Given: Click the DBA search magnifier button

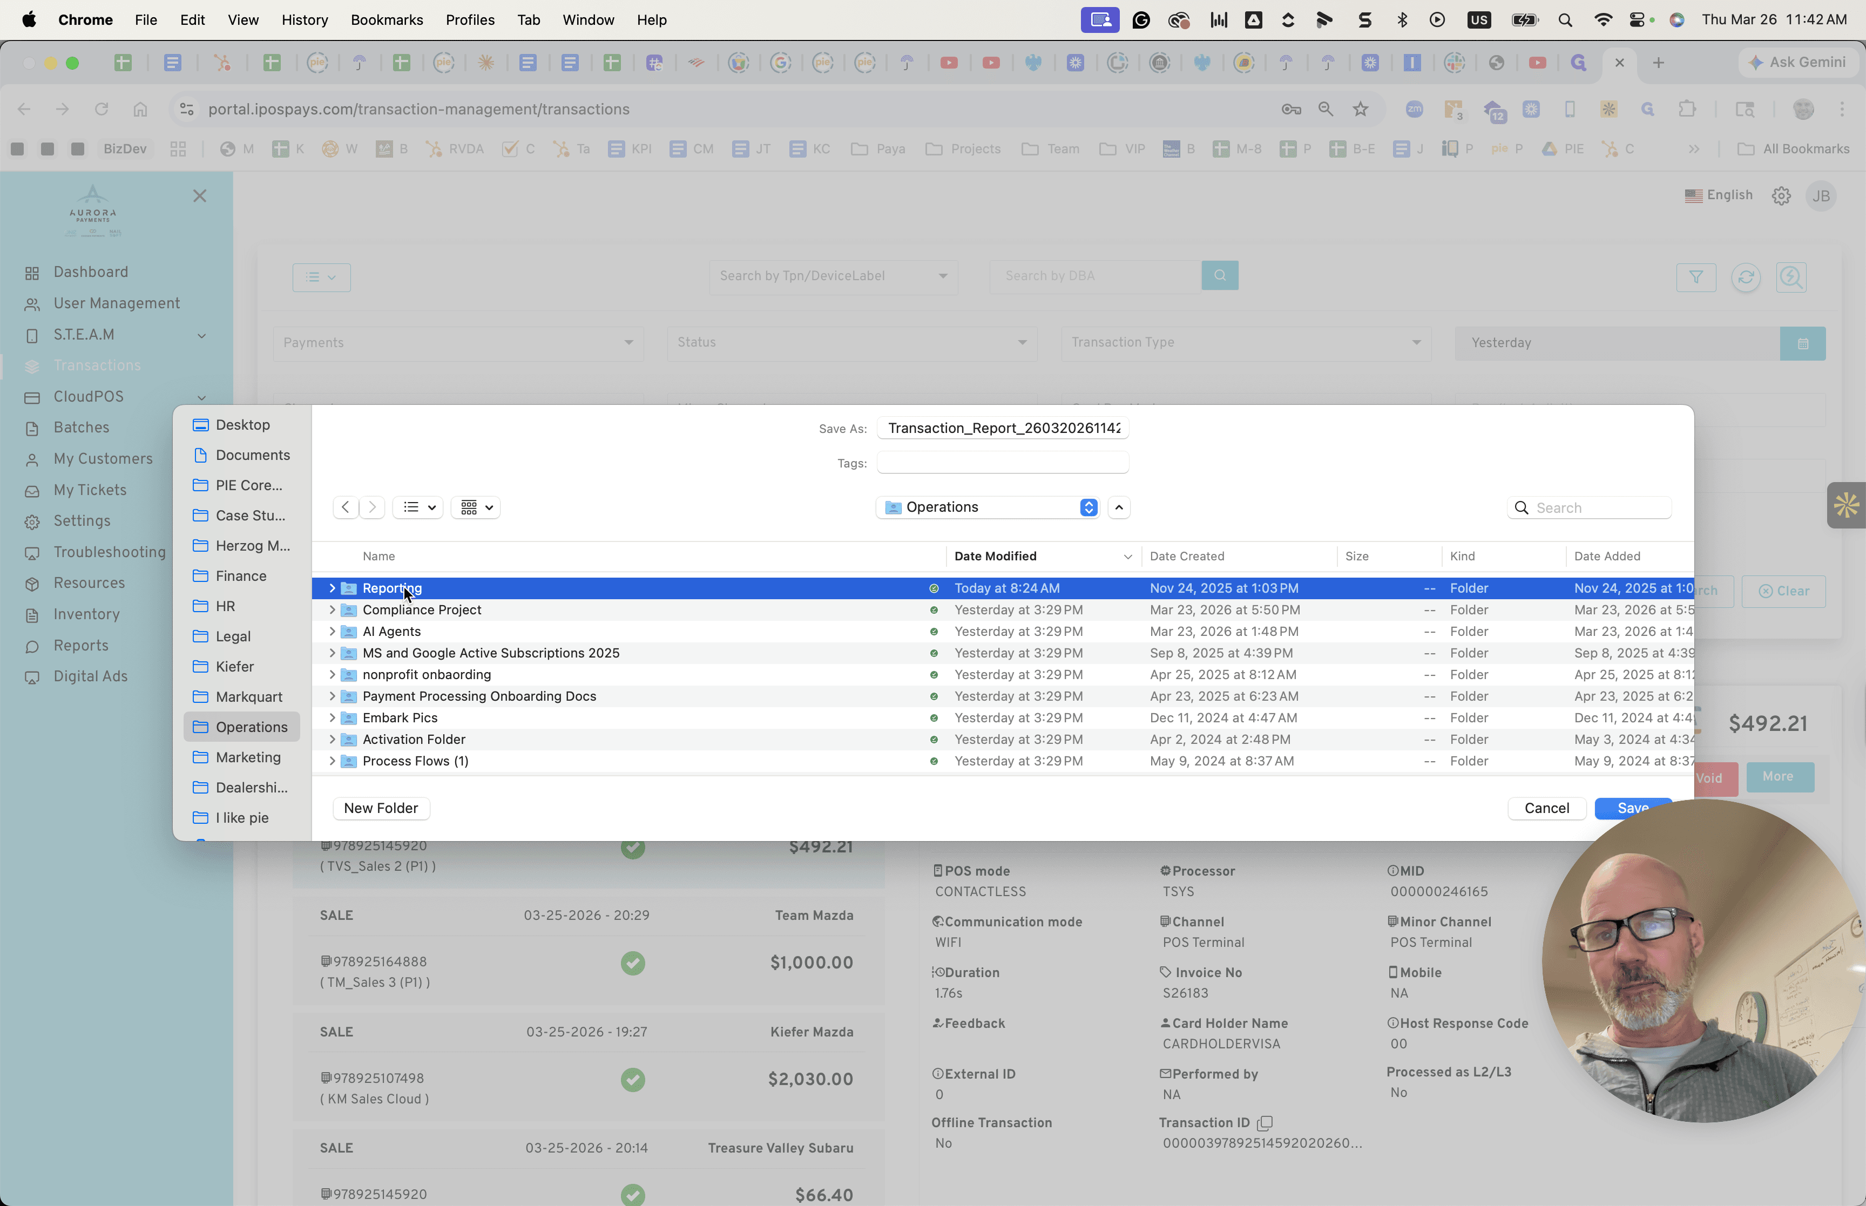Looking at the screenshot, I should point(1219,276).
